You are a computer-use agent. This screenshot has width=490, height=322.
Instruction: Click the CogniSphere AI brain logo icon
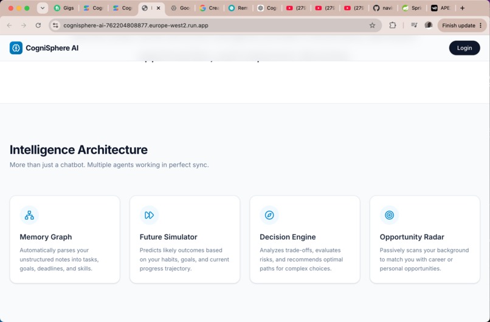tap(16, 48)
